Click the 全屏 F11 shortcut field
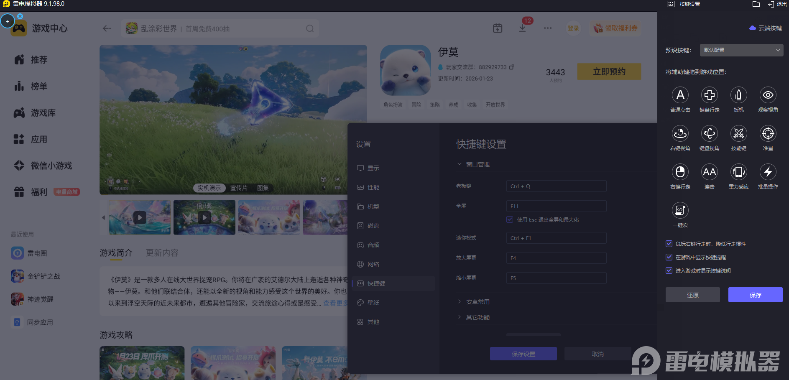Viewport: 789px width, 380px height. point(557,206)
